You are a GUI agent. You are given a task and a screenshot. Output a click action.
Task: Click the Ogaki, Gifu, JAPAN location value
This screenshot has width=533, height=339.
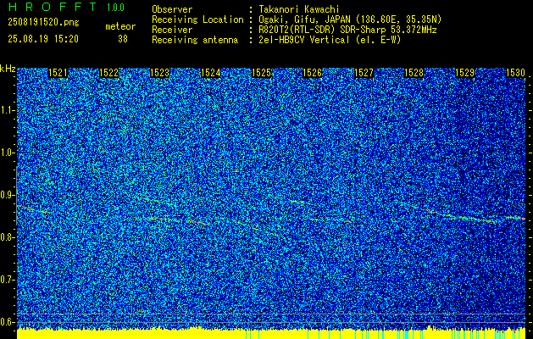(350, 19)
